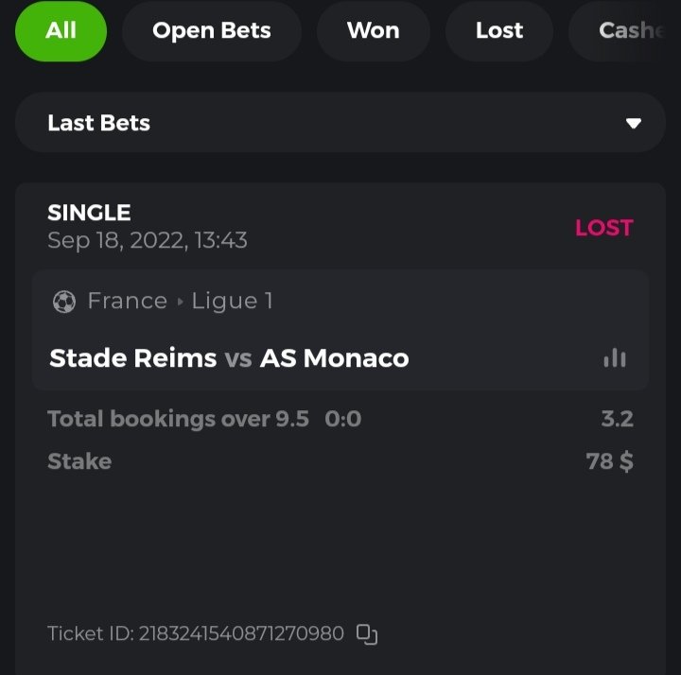Screen dimensions: 681x675
Task: Select the Total bookings over 9.5 market
Action: 178,419
